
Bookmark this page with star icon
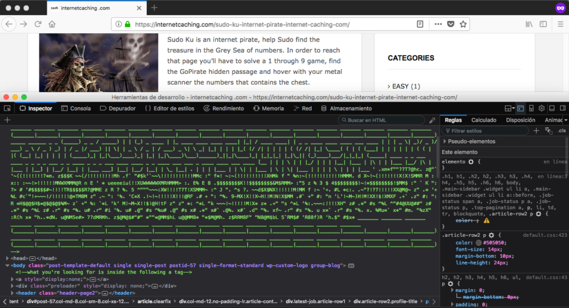coord(463,24)
